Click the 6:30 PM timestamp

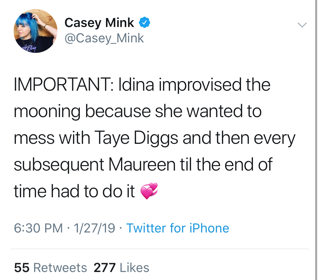click(x=38, y=228)
